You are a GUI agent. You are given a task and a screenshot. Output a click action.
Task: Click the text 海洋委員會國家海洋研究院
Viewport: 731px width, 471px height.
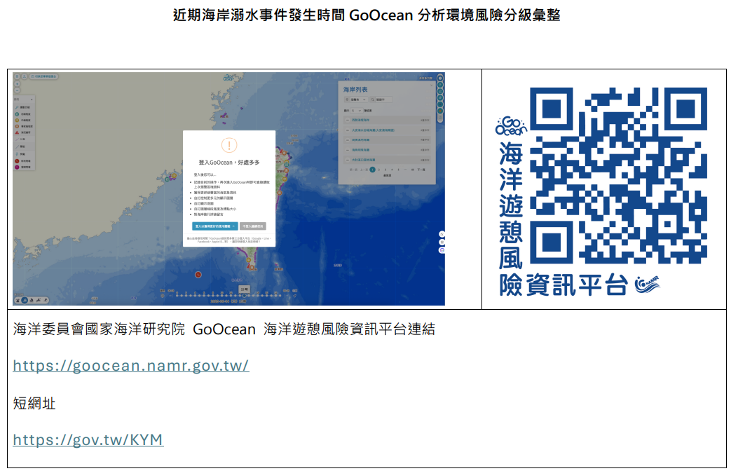[99, 329]
